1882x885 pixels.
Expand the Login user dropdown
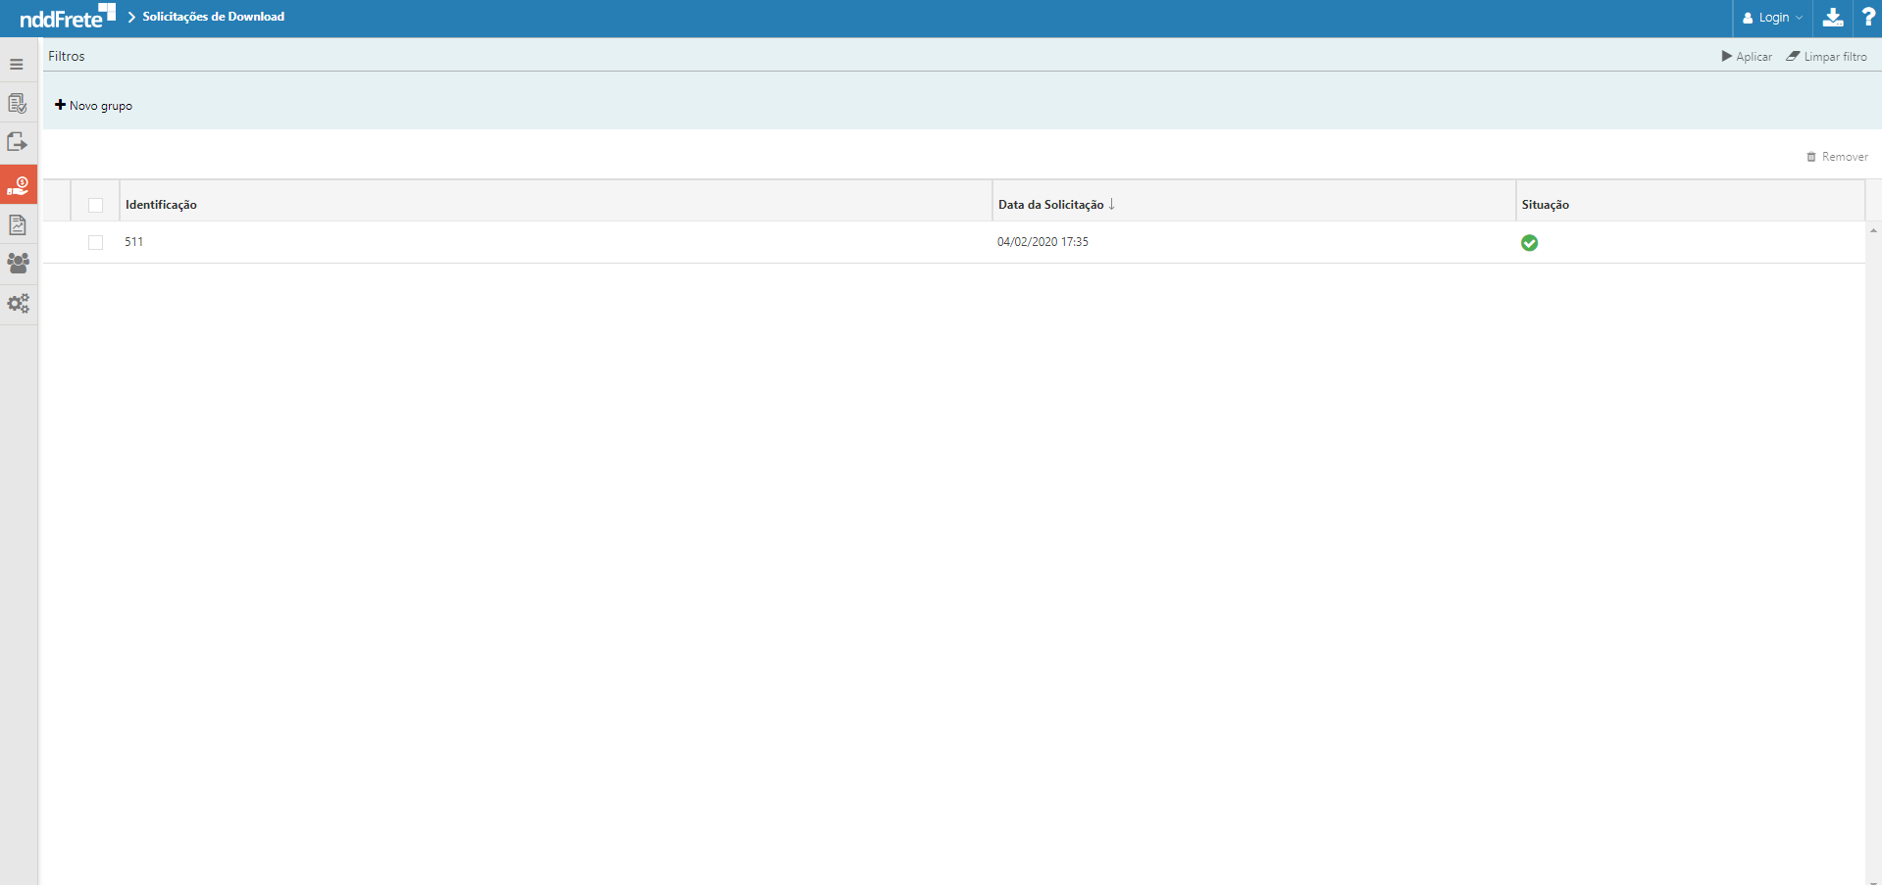coord(1772,18)
